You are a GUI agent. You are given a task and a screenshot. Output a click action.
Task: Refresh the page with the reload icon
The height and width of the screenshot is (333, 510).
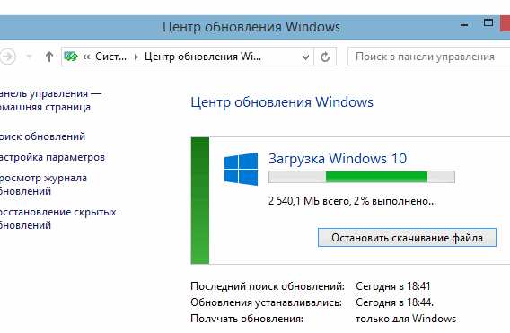[x=325, y=57]
